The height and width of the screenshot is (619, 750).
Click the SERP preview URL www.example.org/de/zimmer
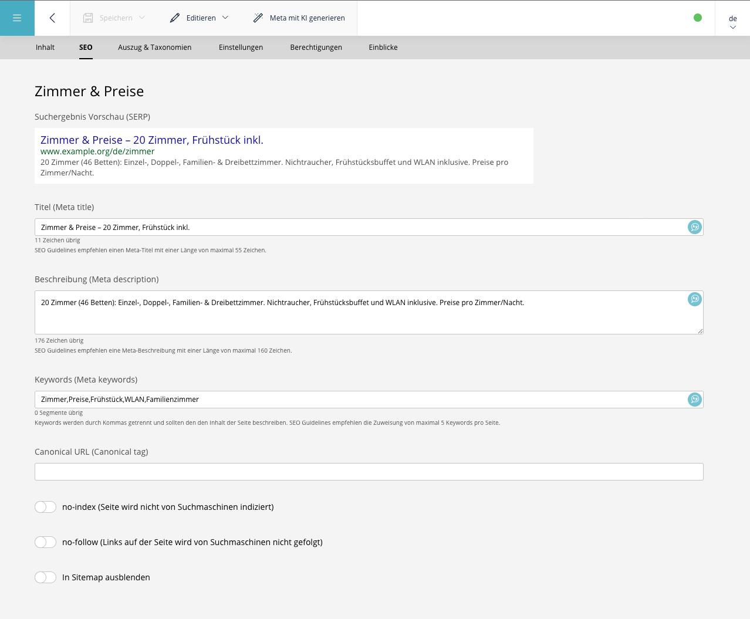click(x=97, y=151)
